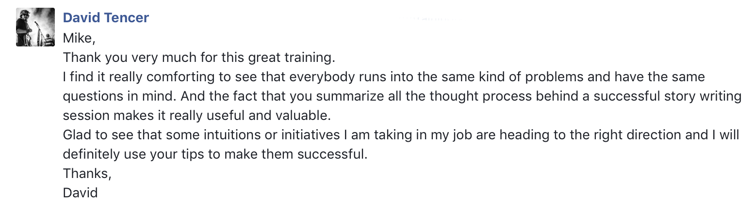Click the phrase "questions in mind"
The height and width of the screenshot is (207, 755).
click(117, 97)
